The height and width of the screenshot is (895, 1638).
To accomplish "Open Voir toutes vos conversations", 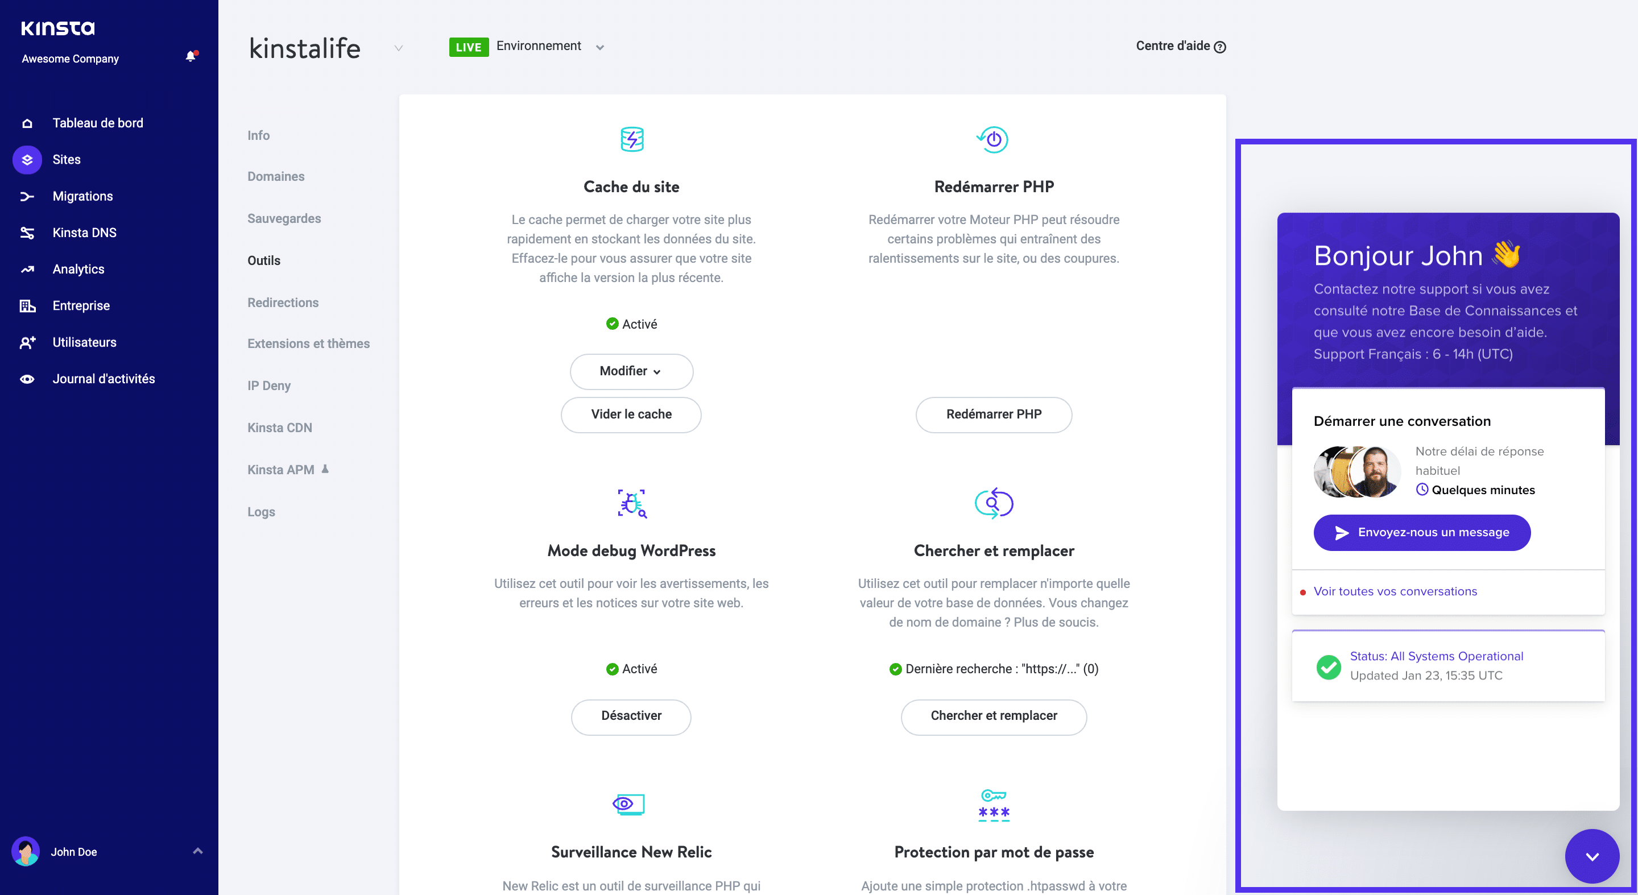I will [x=1395, y=591].
